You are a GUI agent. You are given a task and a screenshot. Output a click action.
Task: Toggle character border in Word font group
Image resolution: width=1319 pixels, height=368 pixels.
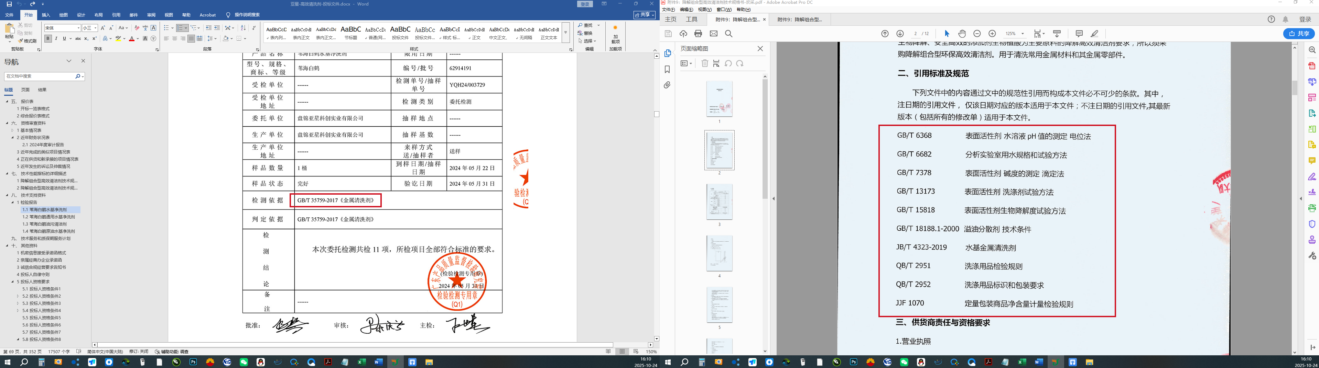(153, 28)
